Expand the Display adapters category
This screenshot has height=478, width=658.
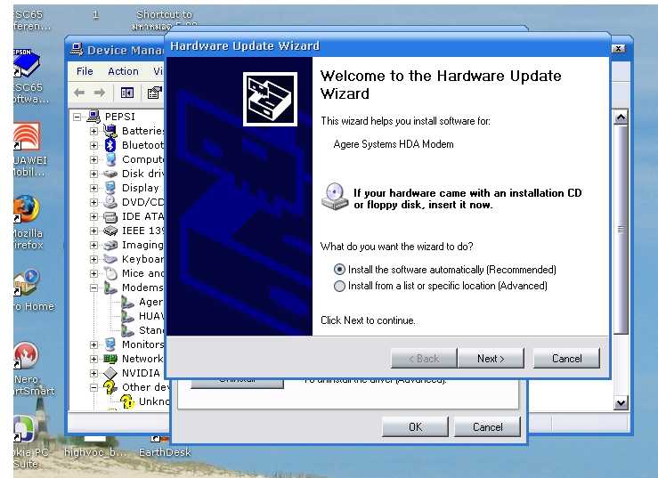coord(94,188)
